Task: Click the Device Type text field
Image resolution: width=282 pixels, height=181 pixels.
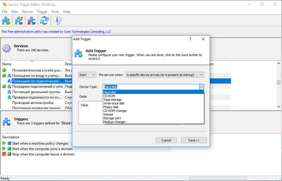Action: 151,87
